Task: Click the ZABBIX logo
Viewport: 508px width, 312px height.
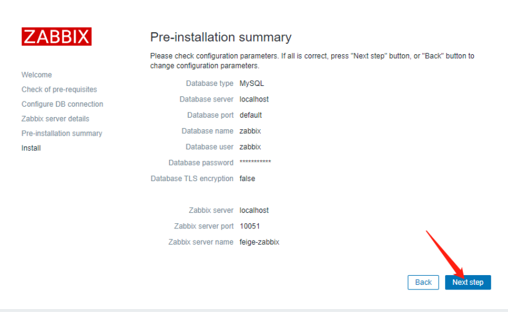Action: 56,36
